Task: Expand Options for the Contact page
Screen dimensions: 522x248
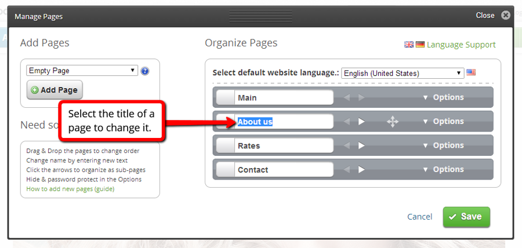Action: tap(444, 170)
